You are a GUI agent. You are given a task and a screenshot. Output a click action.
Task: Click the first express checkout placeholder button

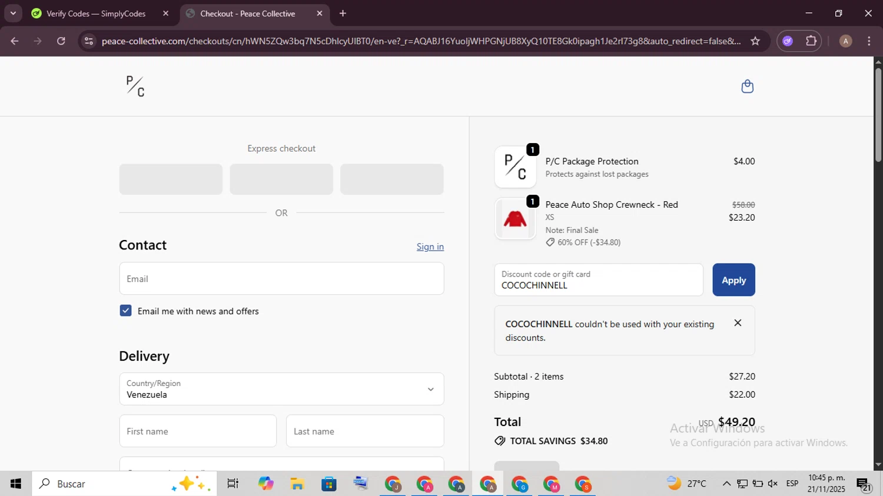pos(171,179)
